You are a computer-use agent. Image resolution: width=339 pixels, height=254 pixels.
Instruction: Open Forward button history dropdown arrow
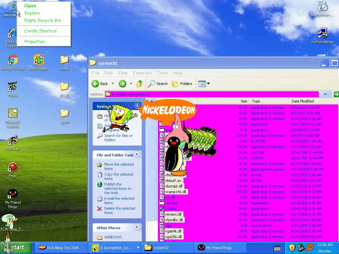[x=131, y=84]
